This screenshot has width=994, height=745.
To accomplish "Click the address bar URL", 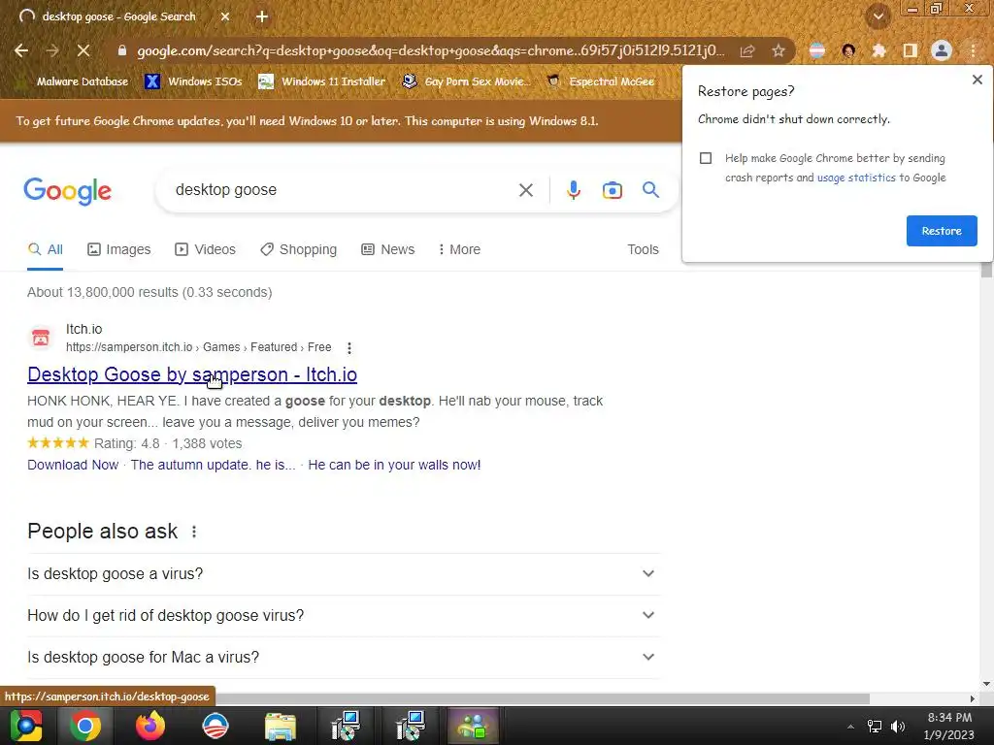I will coord(430,50).
